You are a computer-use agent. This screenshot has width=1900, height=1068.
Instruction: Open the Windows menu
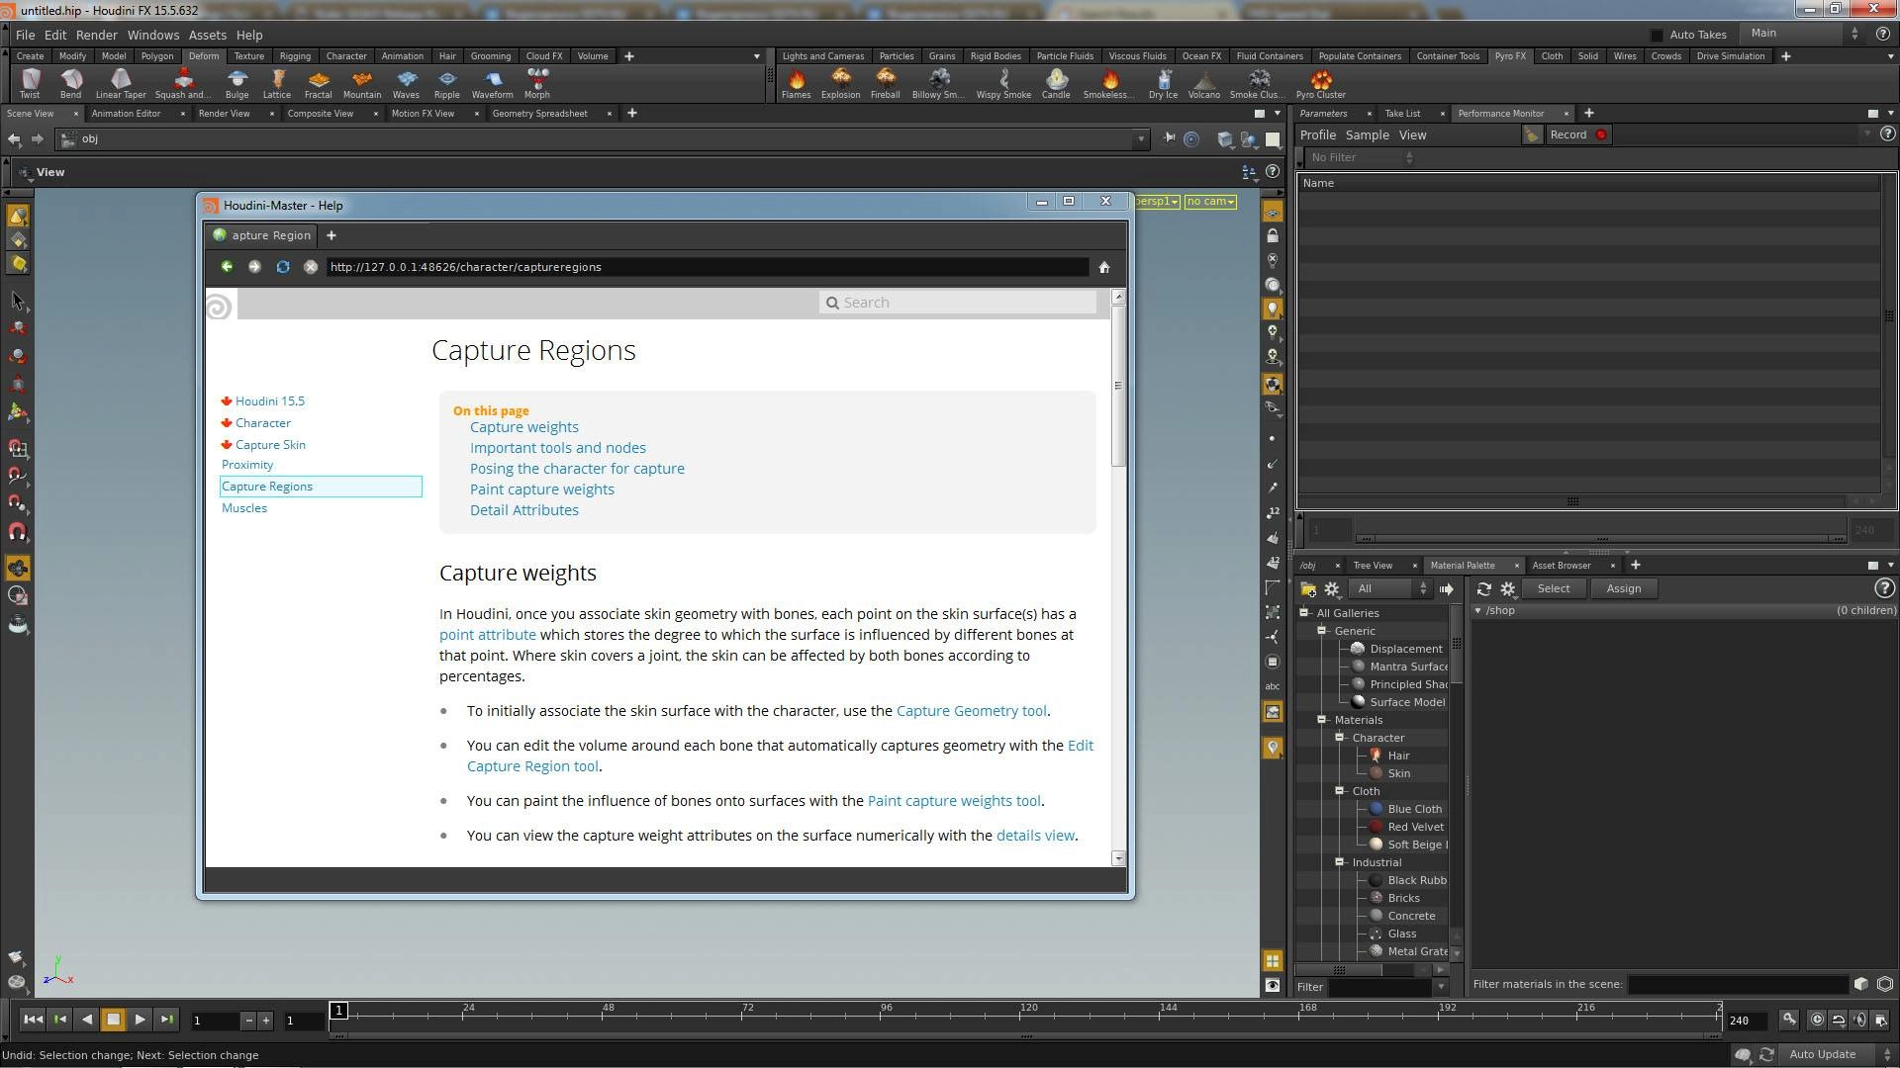pos(152,35)
